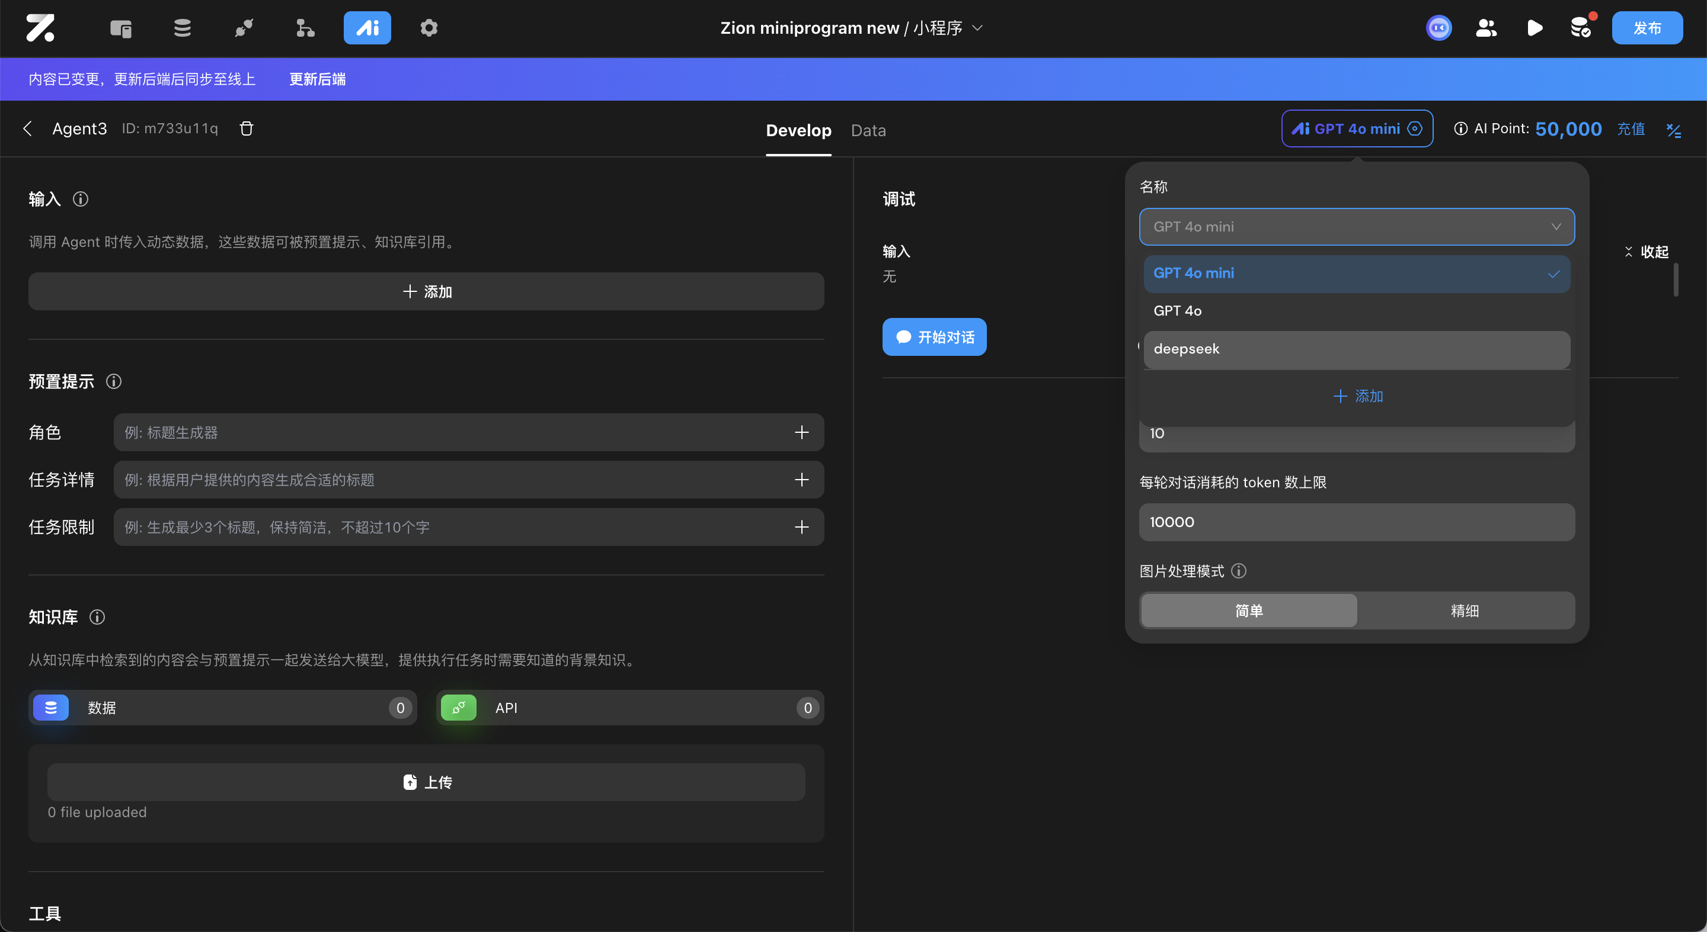Viewport: 1707px width, 932px height.
Task: Click the play preview icon
Action: point(1534,28)
